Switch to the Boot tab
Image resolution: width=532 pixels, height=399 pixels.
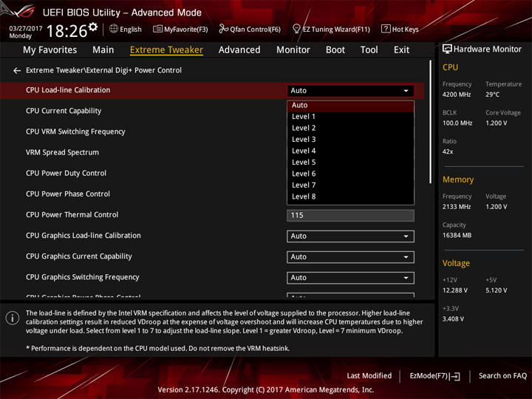point(335,50)
